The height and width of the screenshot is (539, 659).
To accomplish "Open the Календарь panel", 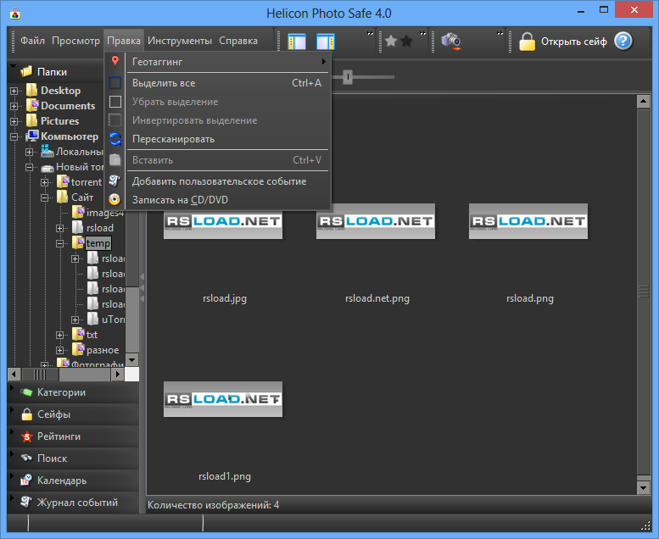I will [x=73, y=481].
